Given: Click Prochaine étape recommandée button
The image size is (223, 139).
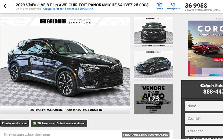Looking at the screenshot, I should coord(146,135).
